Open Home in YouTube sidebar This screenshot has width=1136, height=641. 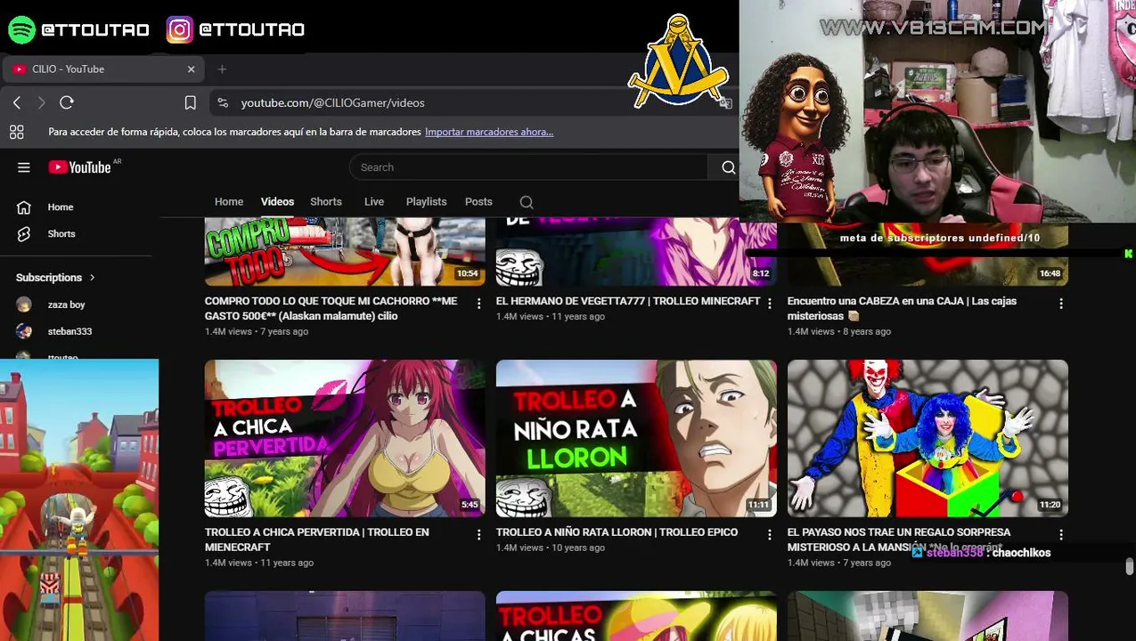point(60,207)
